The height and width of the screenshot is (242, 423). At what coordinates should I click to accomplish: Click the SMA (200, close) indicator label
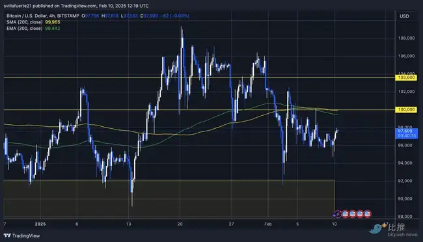click(x=25, y=22)
